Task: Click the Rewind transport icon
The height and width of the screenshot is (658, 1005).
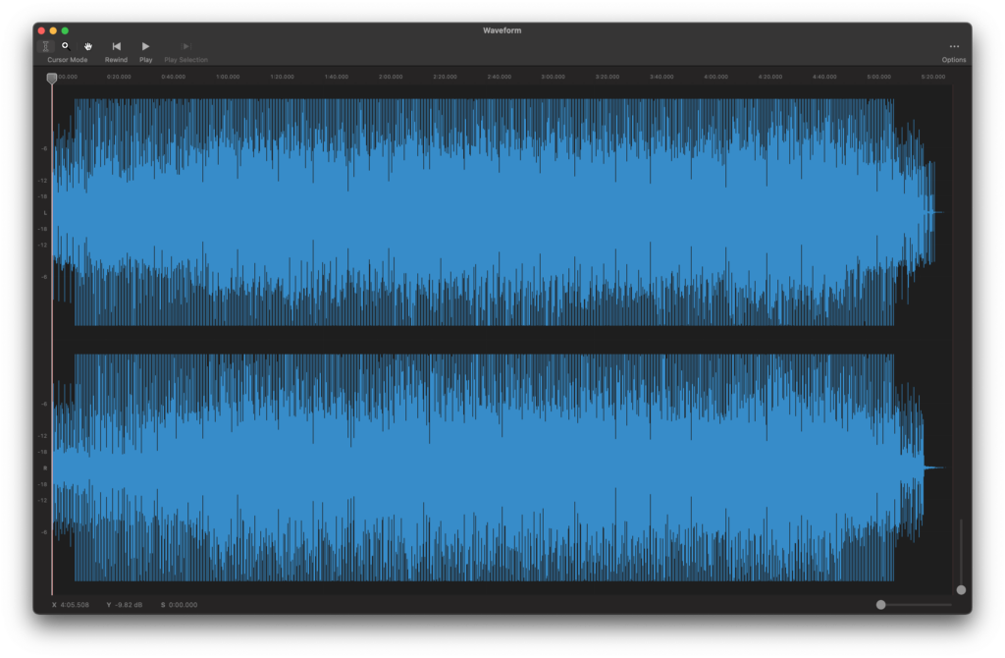Action: (116, 45)
